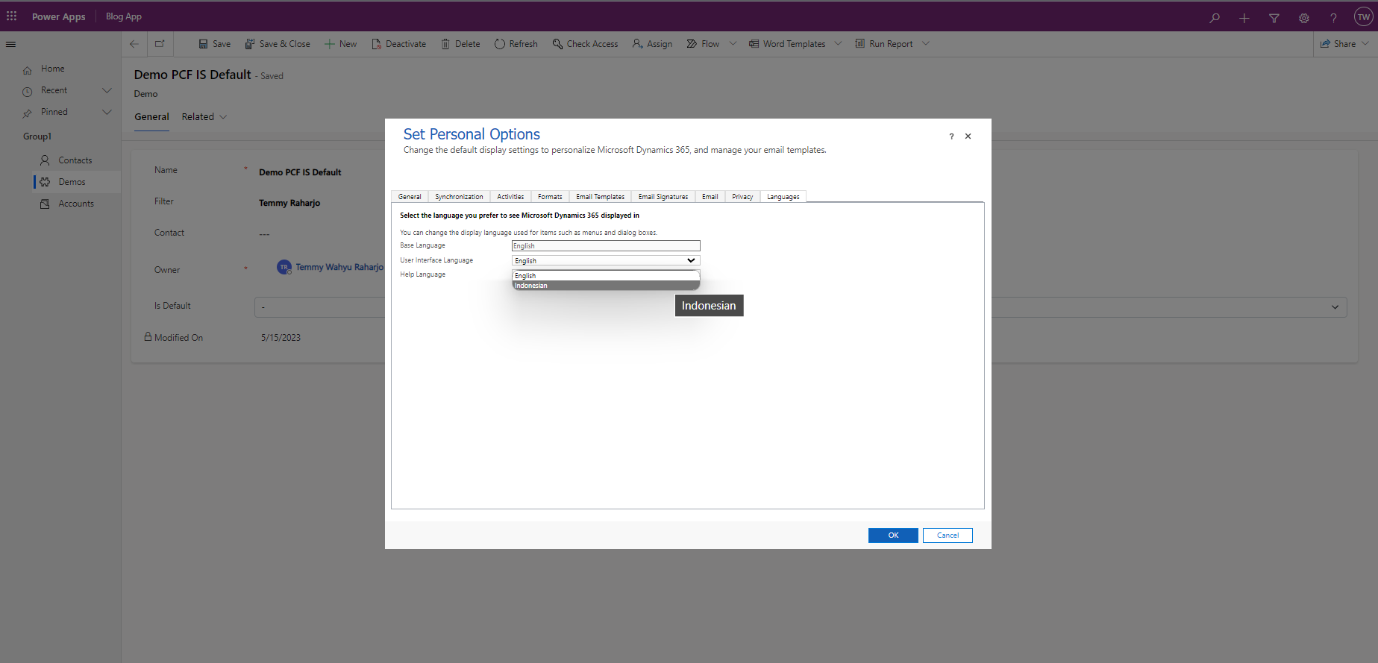This screenshot has height=663, width=1378.
Task: Click Word Templates command
Action: coord(787,44)
